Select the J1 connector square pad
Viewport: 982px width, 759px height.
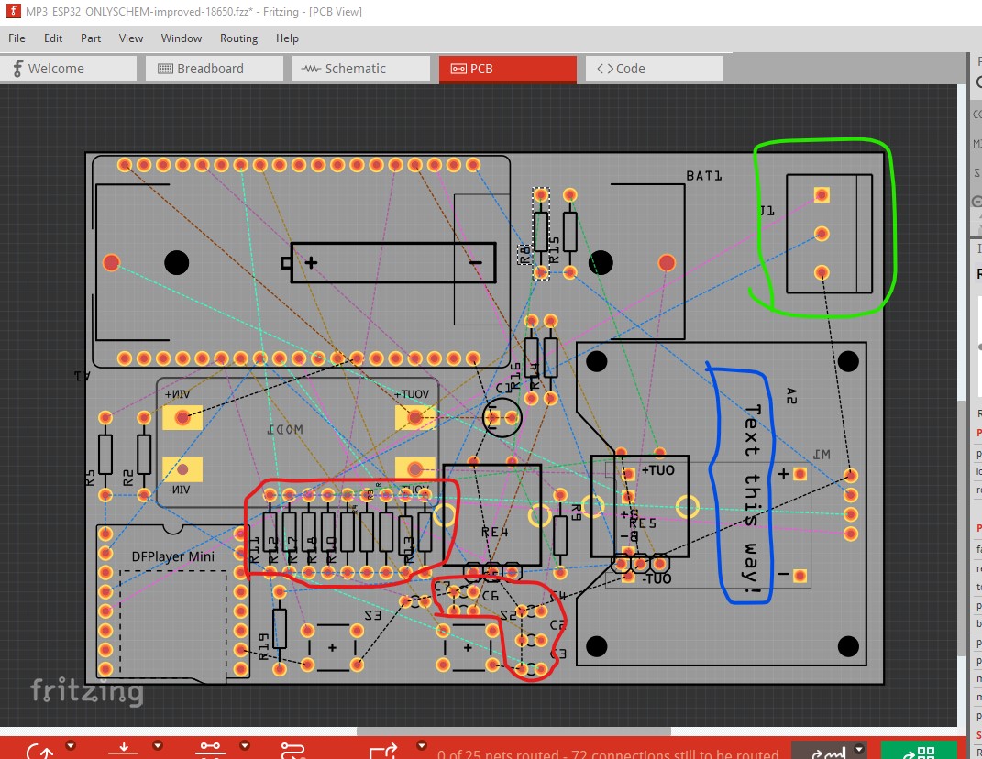(x=822, y=194)
